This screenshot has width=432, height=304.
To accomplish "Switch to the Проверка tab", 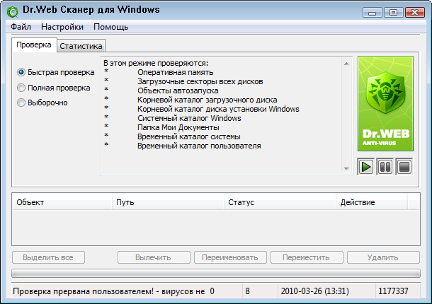I will click(x=34, y=45).
